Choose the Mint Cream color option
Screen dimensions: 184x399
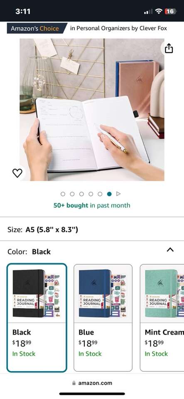tap(162, 318)
